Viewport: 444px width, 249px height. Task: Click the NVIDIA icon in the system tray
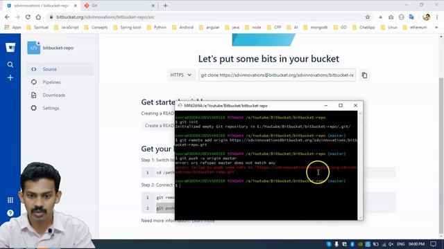click(360, 244)
